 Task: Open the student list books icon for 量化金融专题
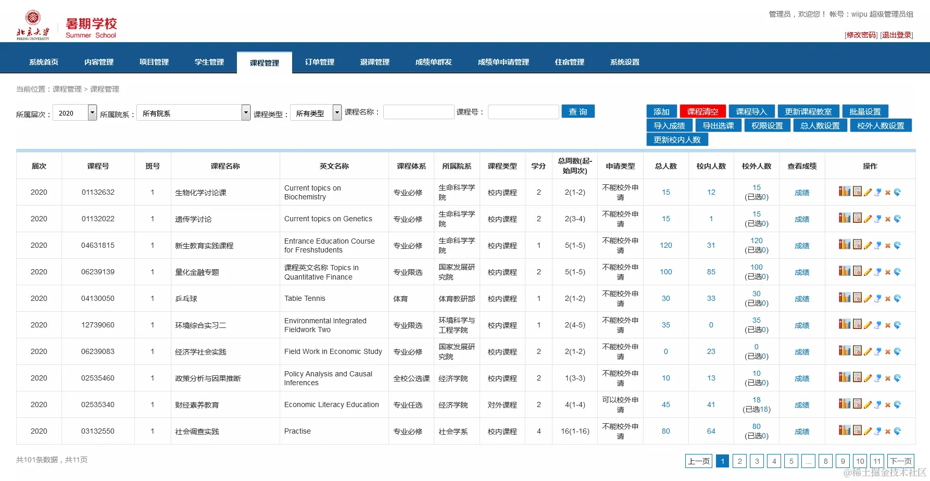tap(844, 272)
